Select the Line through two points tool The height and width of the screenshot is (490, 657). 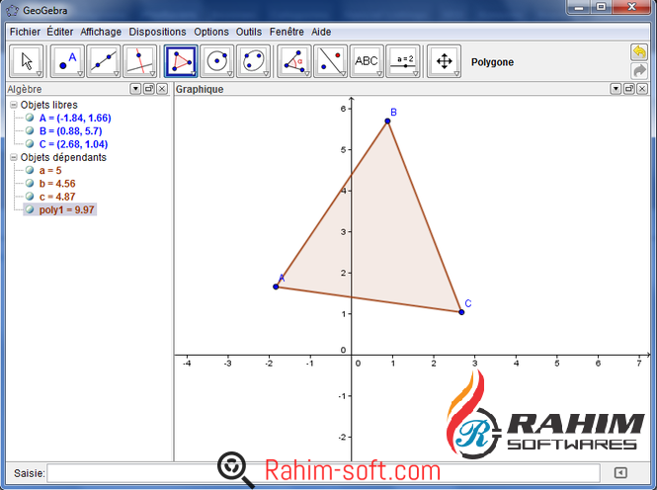[x=104, y=61]
